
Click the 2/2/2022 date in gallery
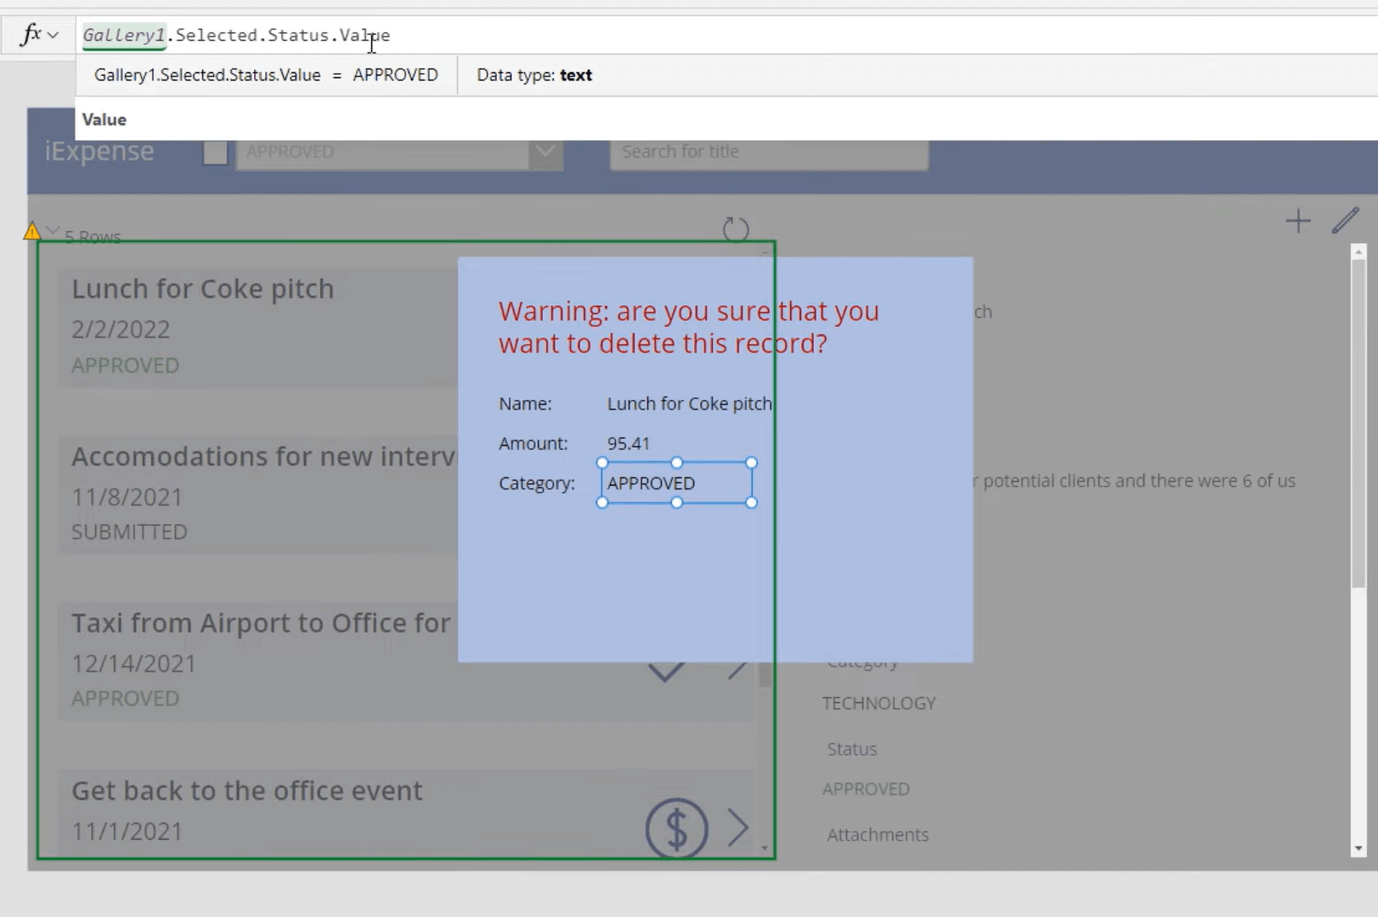(x=121, y=329)
